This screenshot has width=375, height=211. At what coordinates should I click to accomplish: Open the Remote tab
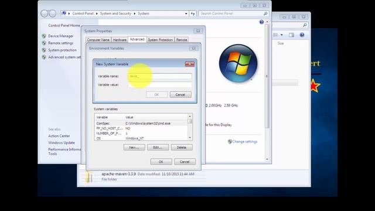(x=182, y=40)
